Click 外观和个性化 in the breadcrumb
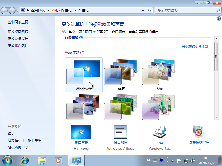The height and width of the screenshot is (166, 222). click(x=61, y=10)
